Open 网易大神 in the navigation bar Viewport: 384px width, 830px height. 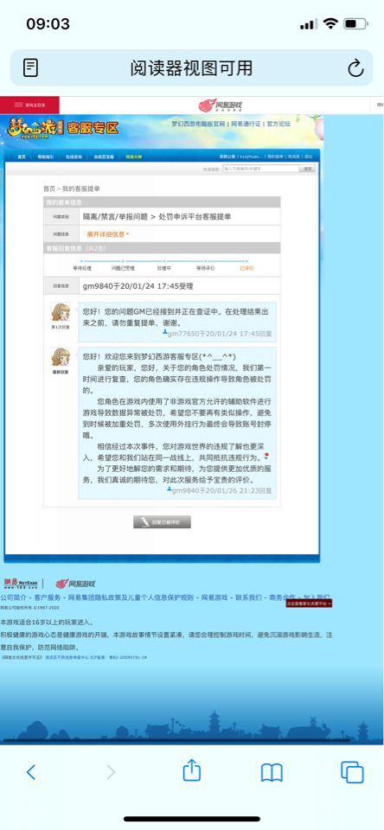133,156
